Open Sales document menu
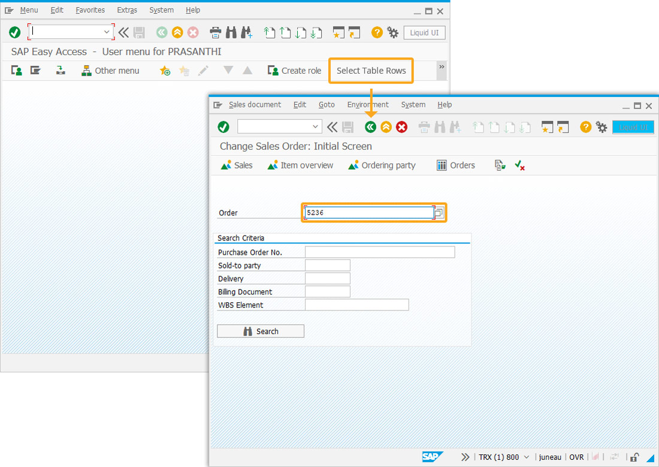This screenshot has height=467, width=659. 255,105
